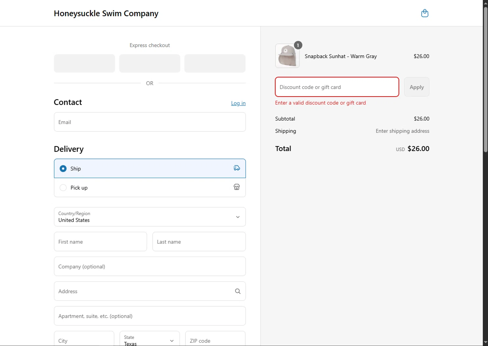This screenshot has width=488, height=346.
Task: Click the Apply discount button
Action: pos(416,87)
